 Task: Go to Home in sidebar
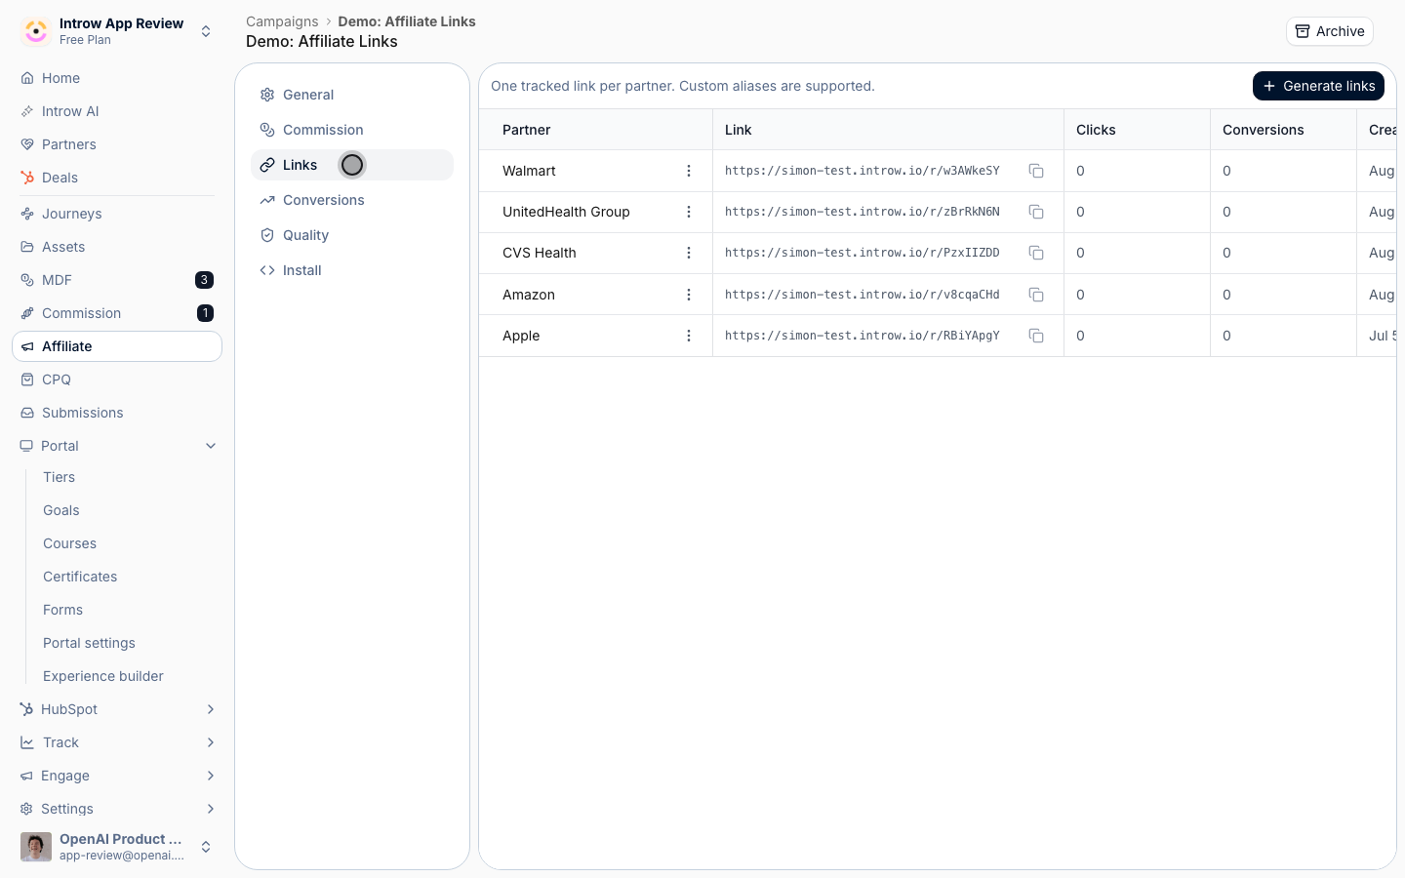[117, 78]
